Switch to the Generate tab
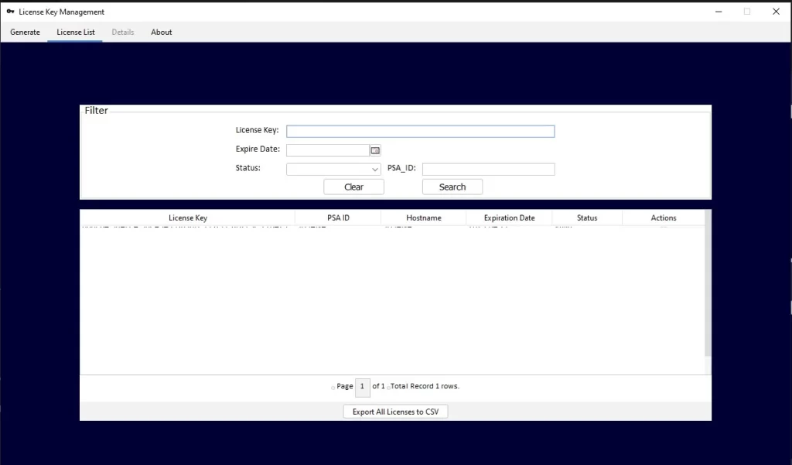Viewport: 792px width, 465px height. point(26,32)
